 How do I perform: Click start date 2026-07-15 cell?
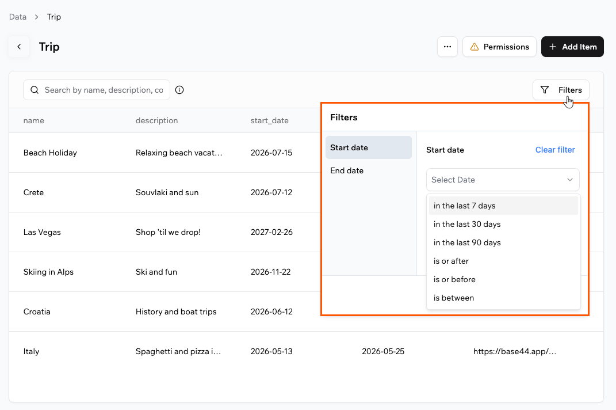[271, 153]
